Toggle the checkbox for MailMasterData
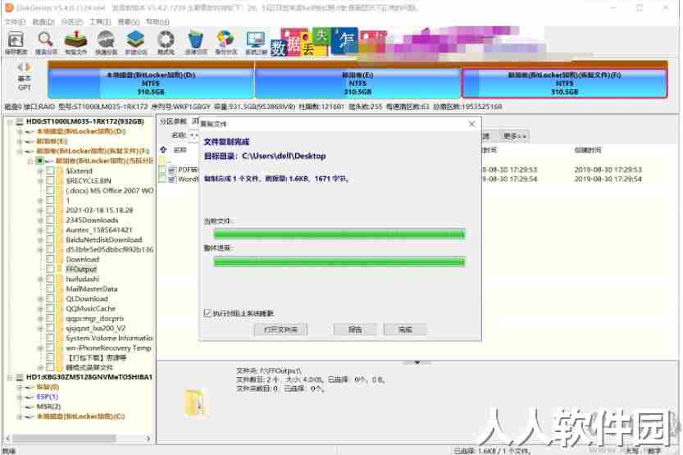Screen dimensions: 683x455 [x=50, y=289]
